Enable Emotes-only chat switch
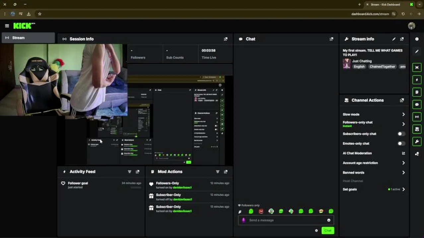The height and width of the screenshot is (238, 424). click(401, 143)
